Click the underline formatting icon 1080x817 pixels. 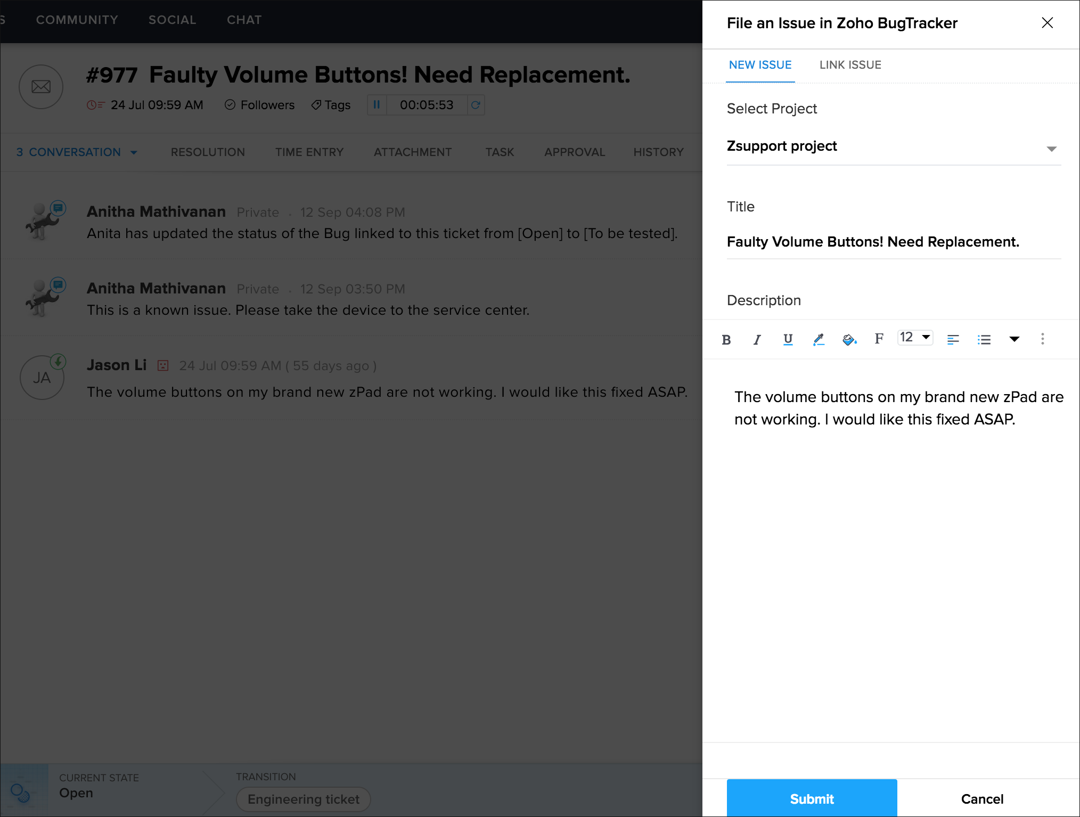pos(788,339)
